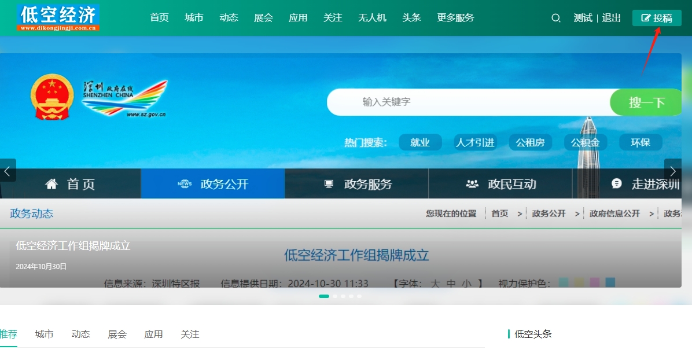Focus the 输入关键字 search field
692x353 pixels.
pyautogui.click(x=469, y=102)
